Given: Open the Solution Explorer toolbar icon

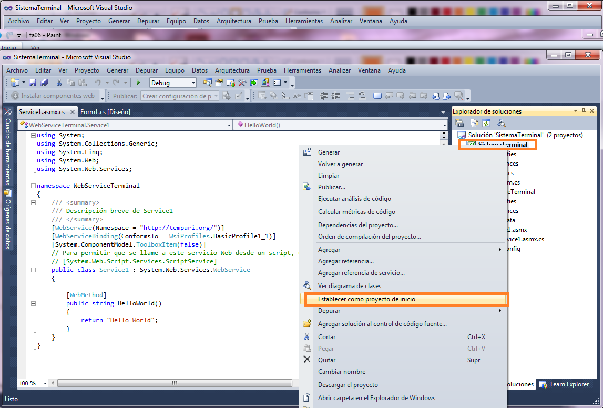Looking at the screenshot, I should coord(208,83).
